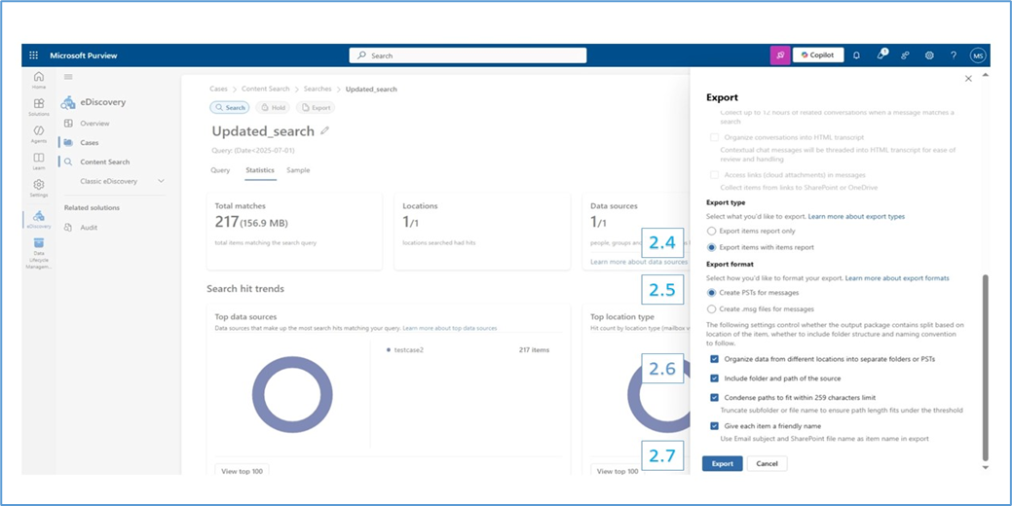Click the Copilot button
Viewport: 1012px width, 506px height.
[818, 55]
